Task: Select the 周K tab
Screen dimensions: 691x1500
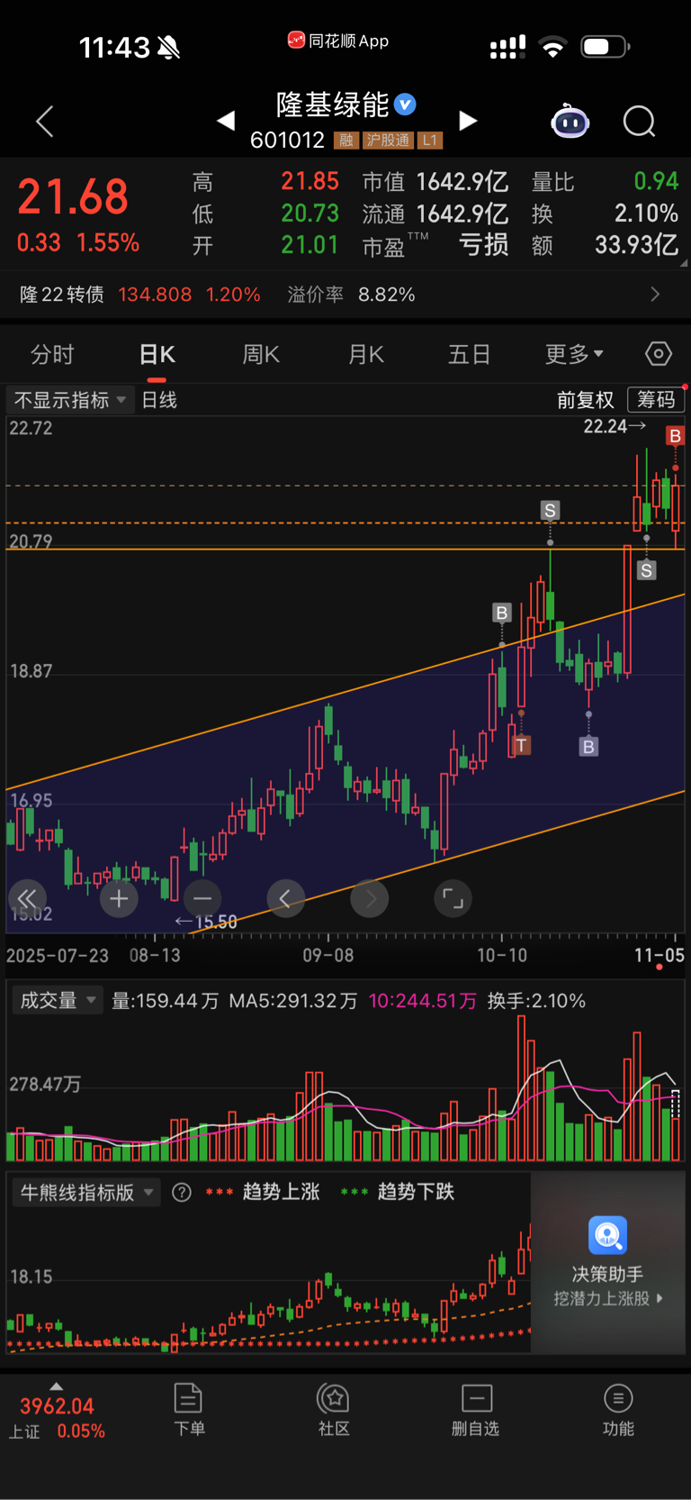Action: (x=261, y=354)
